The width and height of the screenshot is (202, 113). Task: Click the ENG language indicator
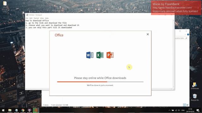183,110
